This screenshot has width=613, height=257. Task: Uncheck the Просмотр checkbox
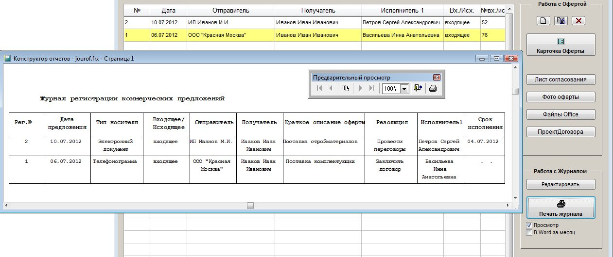pyautogui.click(x=530, y=225)
